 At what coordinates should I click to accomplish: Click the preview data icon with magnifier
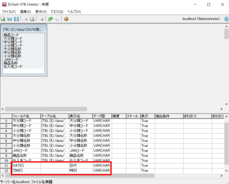[32, 19]
